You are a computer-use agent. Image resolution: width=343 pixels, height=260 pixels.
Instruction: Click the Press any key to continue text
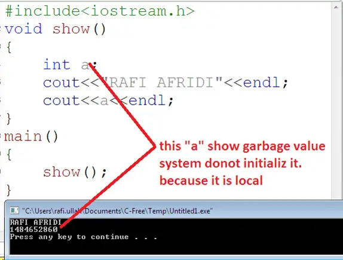pos(84,237)
